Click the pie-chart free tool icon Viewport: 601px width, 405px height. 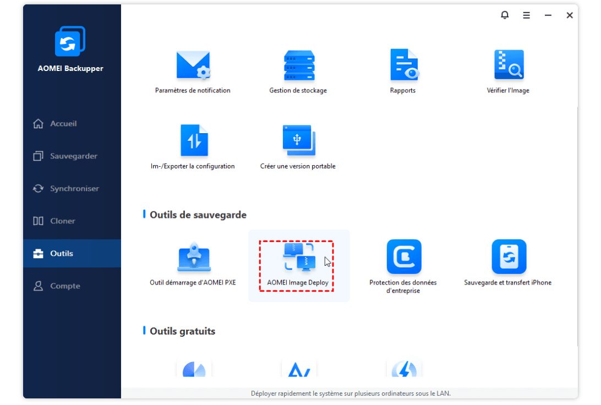click(x=194, y=369)
